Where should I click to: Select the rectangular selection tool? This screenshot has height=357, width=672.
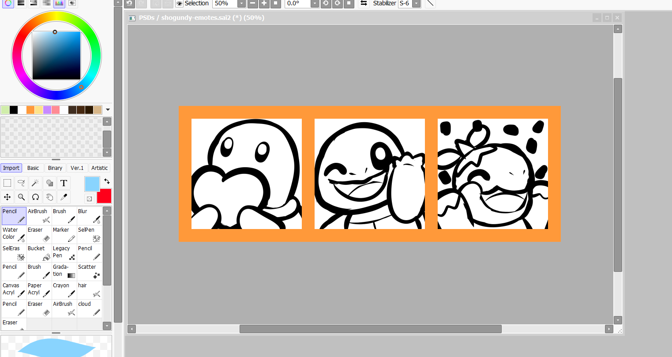(8, 183)
